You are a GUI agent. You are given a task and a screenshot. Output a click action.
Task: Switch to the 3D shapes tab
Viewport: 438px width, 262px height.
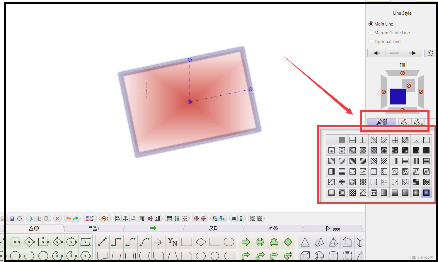click(213, 228)
